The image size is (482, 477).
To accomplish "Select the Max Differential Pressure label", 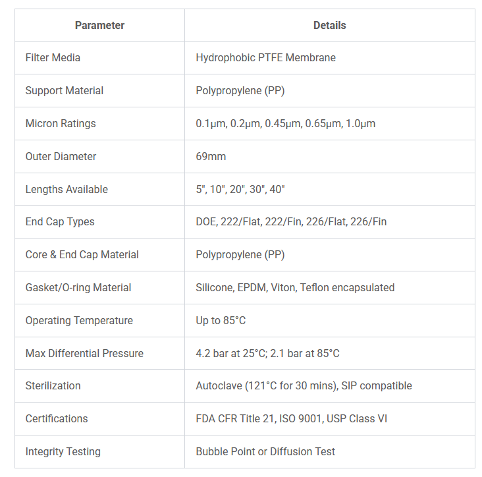I will [84, 353].
